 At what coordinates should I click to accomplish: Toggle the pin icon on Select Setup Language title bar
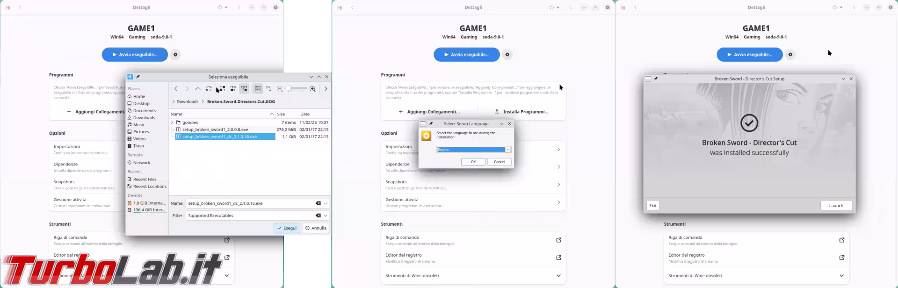click(431, 124)
